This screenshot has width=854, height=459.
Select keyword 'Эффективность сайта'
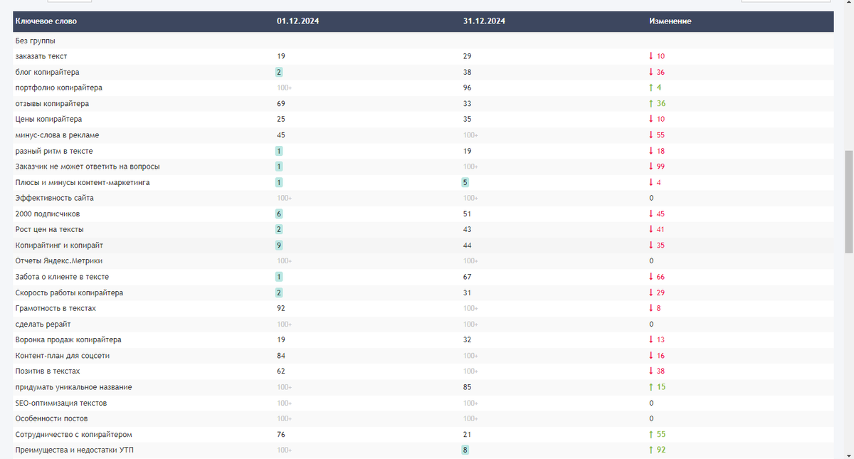[x=54, y=198]
